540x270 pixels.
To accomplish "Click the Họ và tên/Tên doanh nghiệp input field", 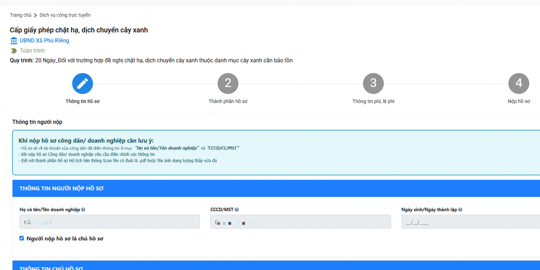I will [x=109, y=222].
